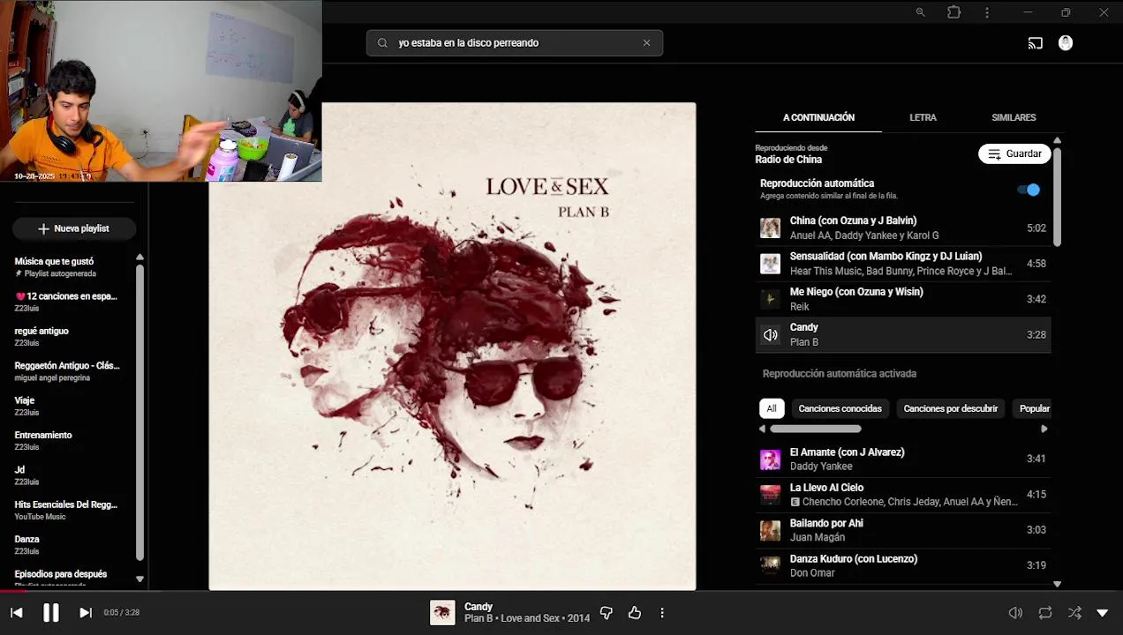Click the search magnifier icon in search box
This screenshot has height=635, width=1123.
tap(382, 42)
